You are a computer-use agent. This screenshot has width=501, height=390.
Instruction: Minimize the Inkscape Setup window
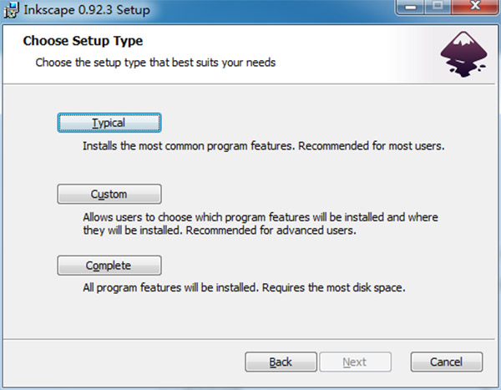click(410, 7)
